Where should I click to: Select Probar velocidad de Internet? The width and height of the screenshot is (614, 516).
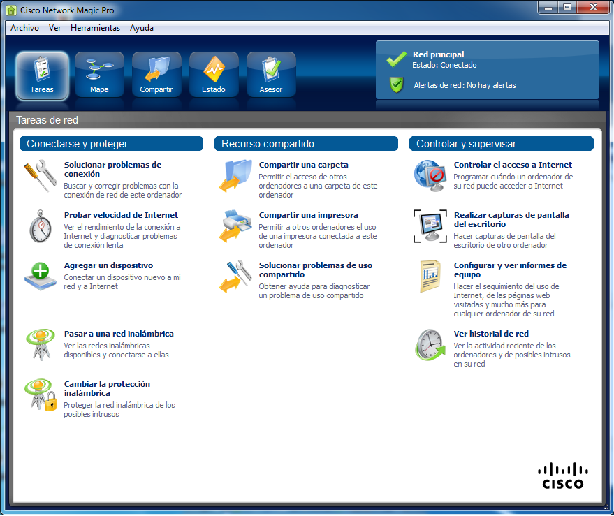click(121, 215)
